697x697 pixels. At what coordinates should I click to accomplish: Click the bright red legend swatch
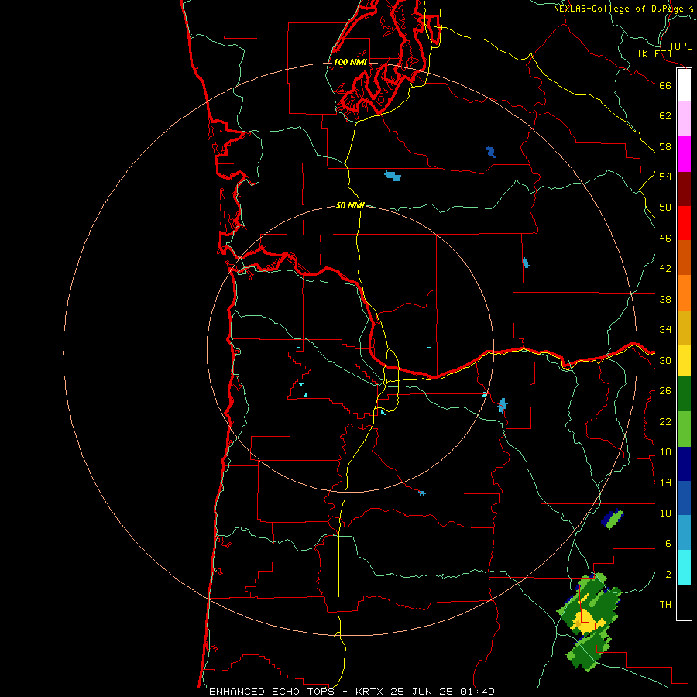click(684, 223)
